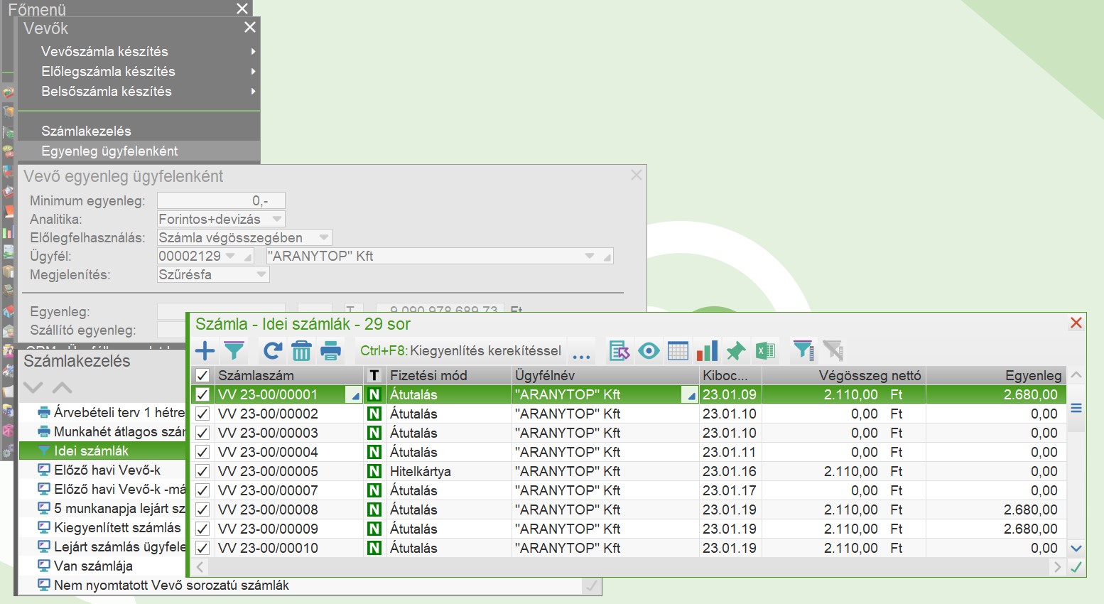Sort by the Ügyfélnév column header
Viewport: 1104px width, 604px height.
605,375
